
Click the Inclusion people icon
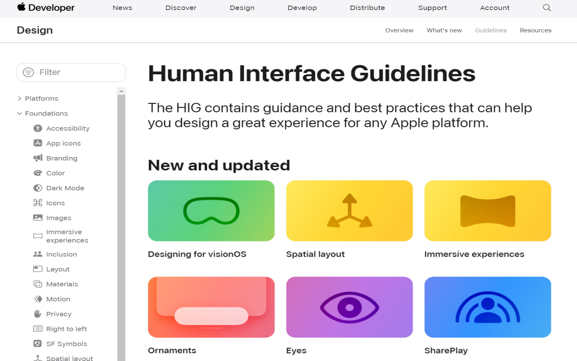(x=38, y=254)
